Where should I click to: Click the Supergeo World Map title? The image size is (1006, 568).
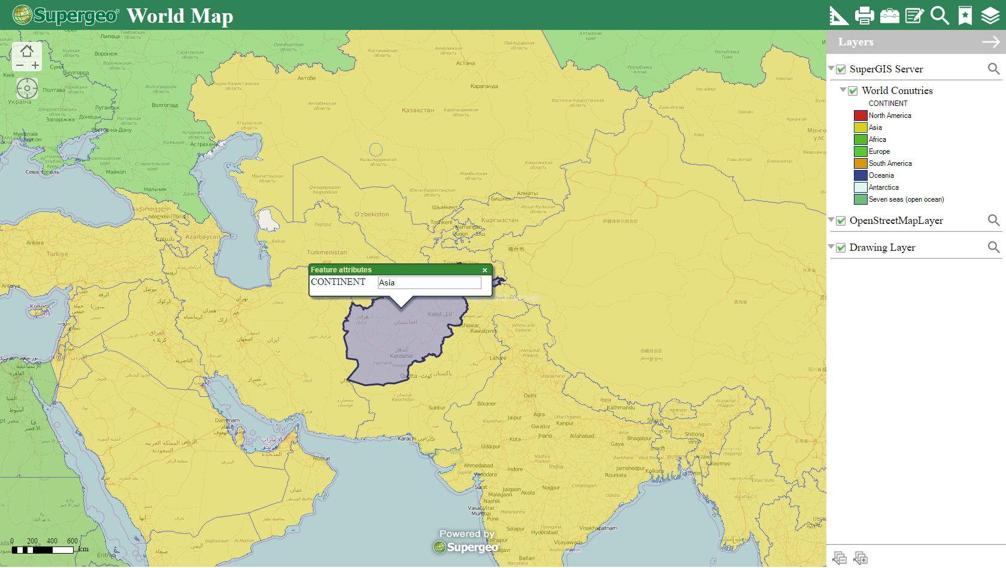click(x=180, y=16)
